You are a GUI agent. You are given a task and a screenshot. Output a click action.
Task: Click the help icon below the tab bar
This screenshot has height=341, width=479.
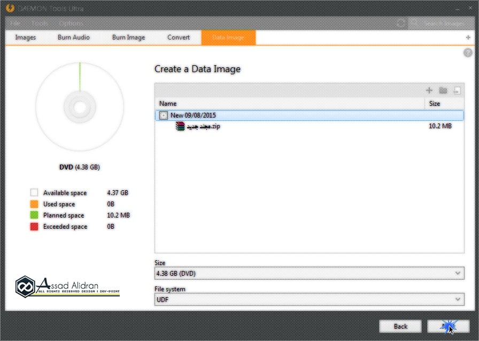(x=468, y=52)
